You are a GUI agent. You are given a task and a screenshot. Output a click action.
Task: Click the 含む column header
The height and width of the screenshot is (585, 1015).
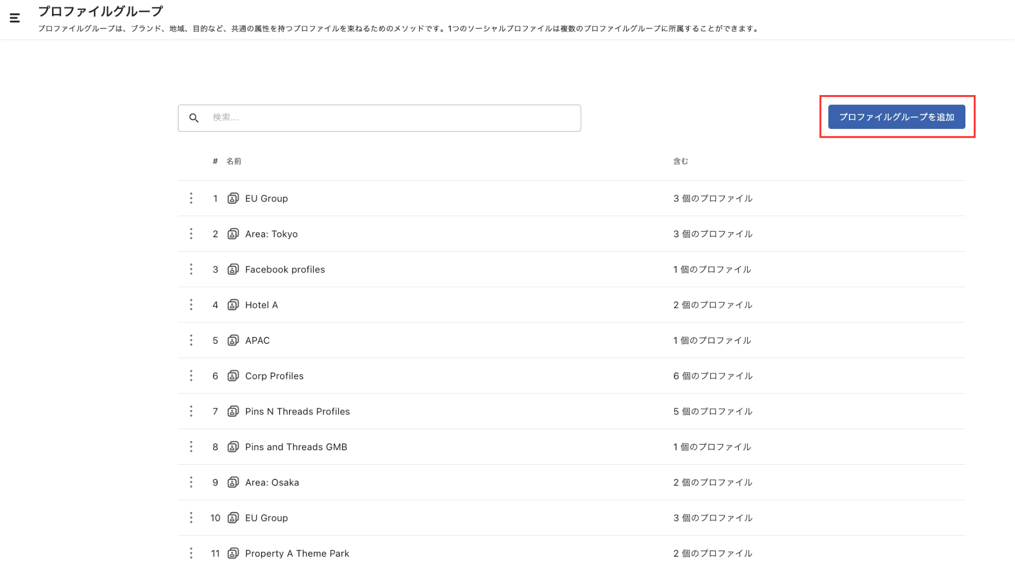click(680, 161)
